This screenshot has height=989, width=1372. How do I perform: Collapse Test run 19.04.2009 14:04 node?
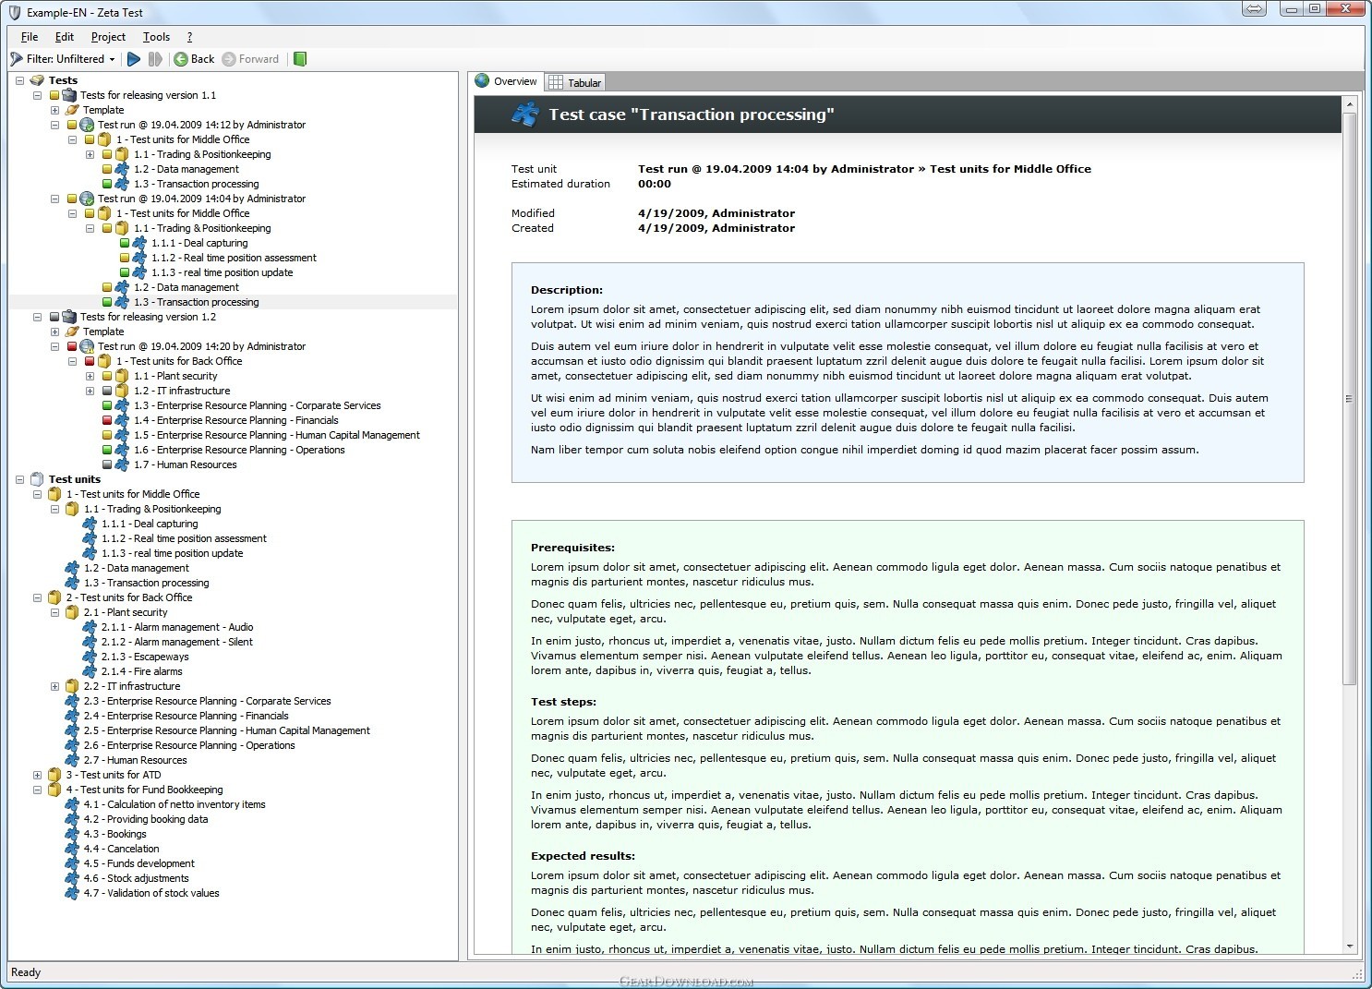click(55, 199)
